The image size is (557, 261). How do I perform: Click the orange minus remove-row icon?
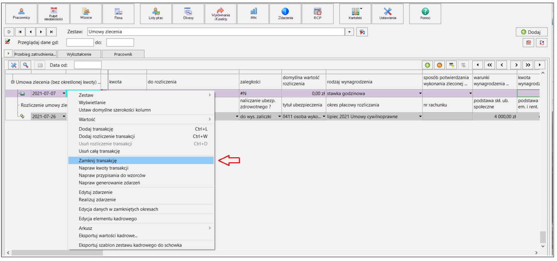439,65
